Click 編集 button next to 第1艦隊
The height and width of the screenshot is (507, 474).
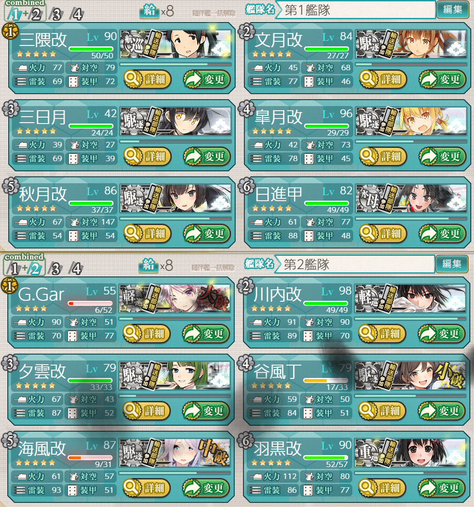tap(453, 10)
